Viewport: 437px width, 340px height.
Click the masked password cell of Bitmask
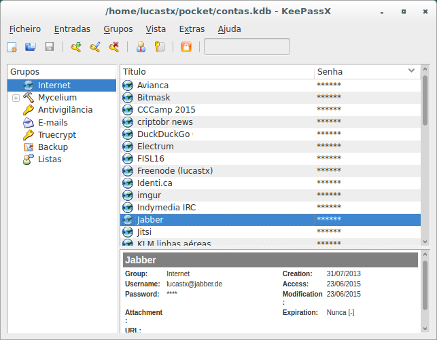tap(367, 97)
